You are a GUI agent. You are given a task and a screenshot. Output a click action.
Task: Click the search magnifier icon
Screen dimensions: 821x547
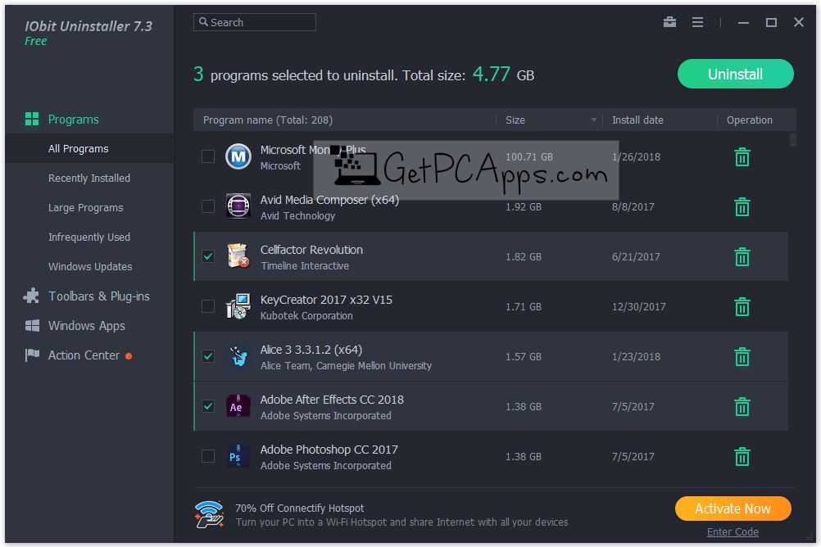pos(204,22)
